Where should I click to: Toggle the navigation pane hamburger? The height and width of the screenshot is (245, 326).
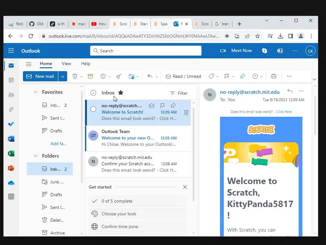tap(29, 64)
